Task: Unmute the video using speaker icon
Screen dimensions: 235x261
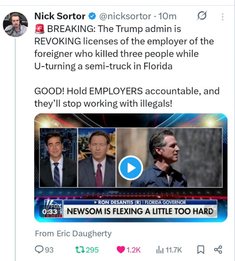Action: (211, 210)
